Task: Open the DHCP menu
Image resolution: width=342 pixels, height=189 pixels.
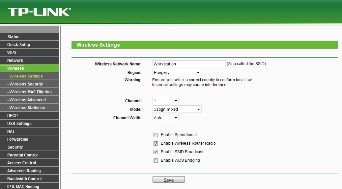Action: coord(29,115)
